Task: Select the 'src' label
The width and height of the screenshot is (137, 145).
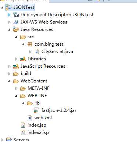Action: 30,37
